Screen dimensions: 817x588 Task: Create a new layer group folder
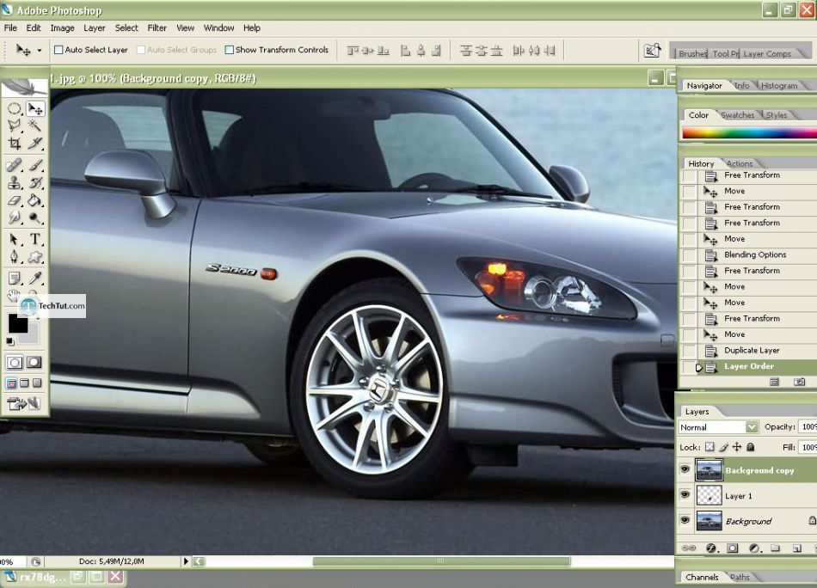click(x=776, y=548)
